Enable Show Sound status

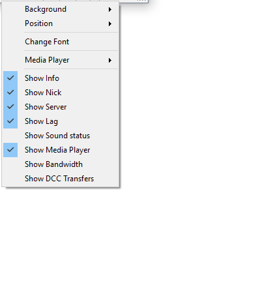click(61, 136)
